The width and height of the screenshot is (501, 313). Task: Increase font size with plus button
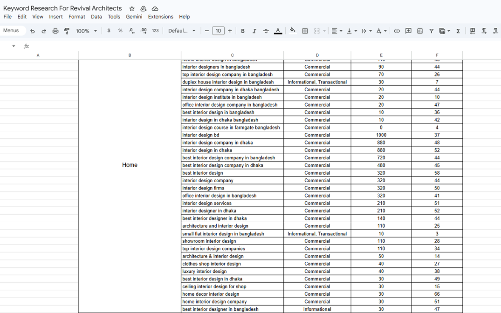pyautogui.click(x=230, y=31)
